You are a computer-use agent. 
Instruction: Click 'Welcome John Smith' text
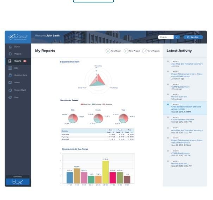pyautogui.click(x=47, y=36)
